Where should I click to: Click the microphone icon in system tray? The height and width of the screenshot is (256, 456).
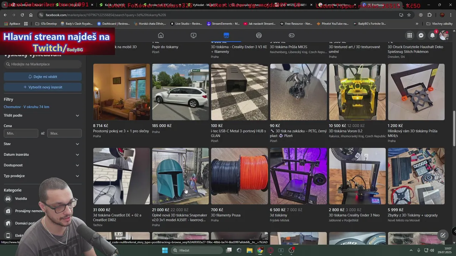[419, 250]
